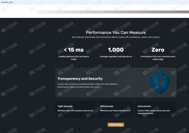Select the Tight Spreads card
189x133 pixels.
[x=76, y=110]
